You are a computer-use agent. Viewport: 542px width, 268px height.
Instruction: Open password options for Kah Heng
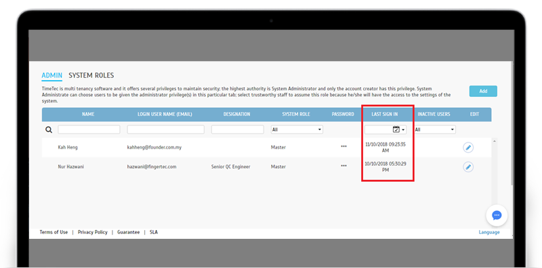343,147
